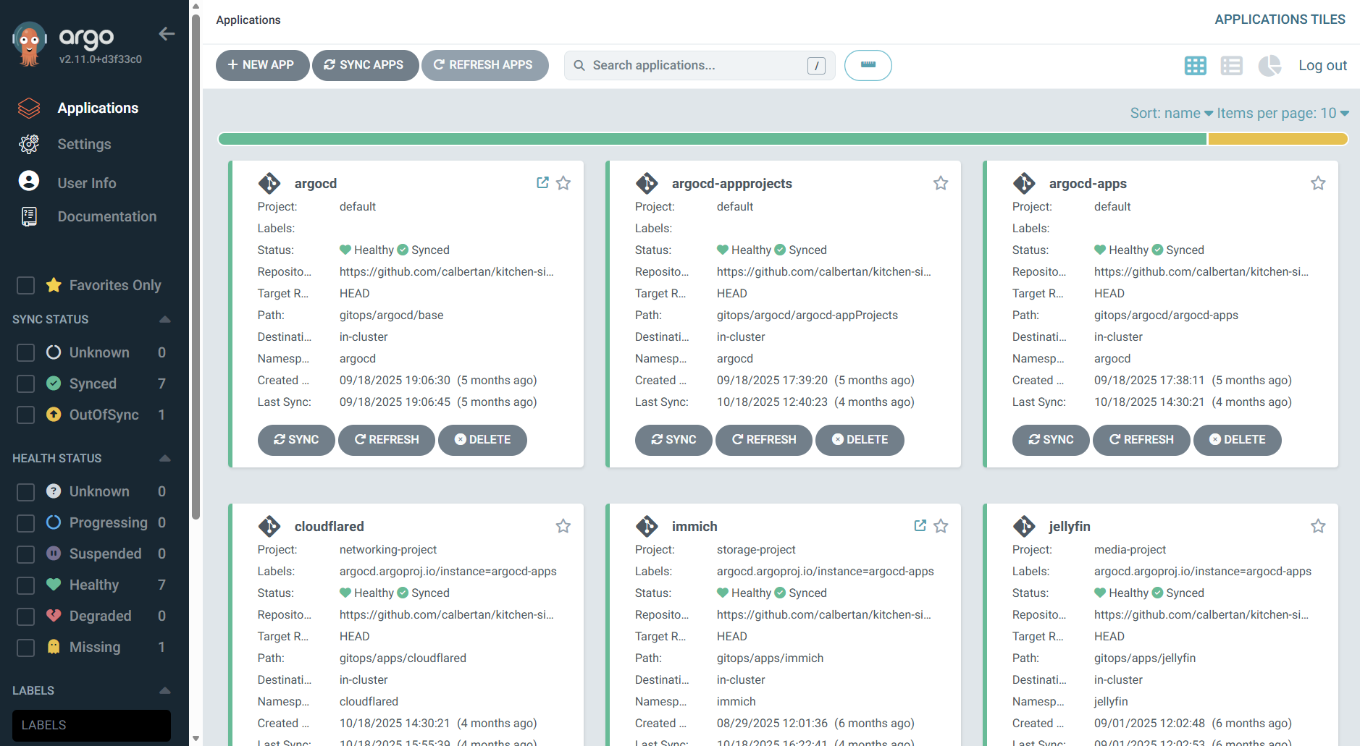
Task: Focus the Search applications field
Action: [x=695, y=65]
